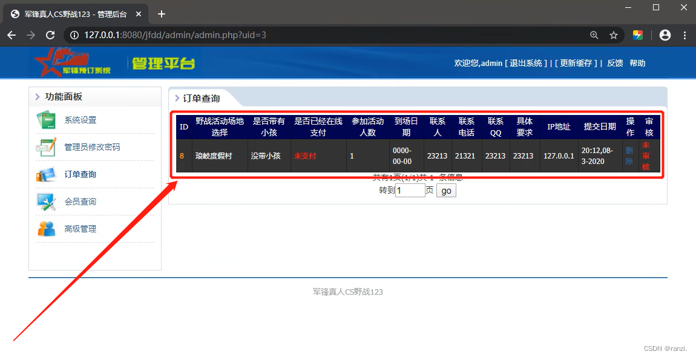Click the order query sidebar icon
The width and height of the screenshot is (696, 357).
point(46,174)
